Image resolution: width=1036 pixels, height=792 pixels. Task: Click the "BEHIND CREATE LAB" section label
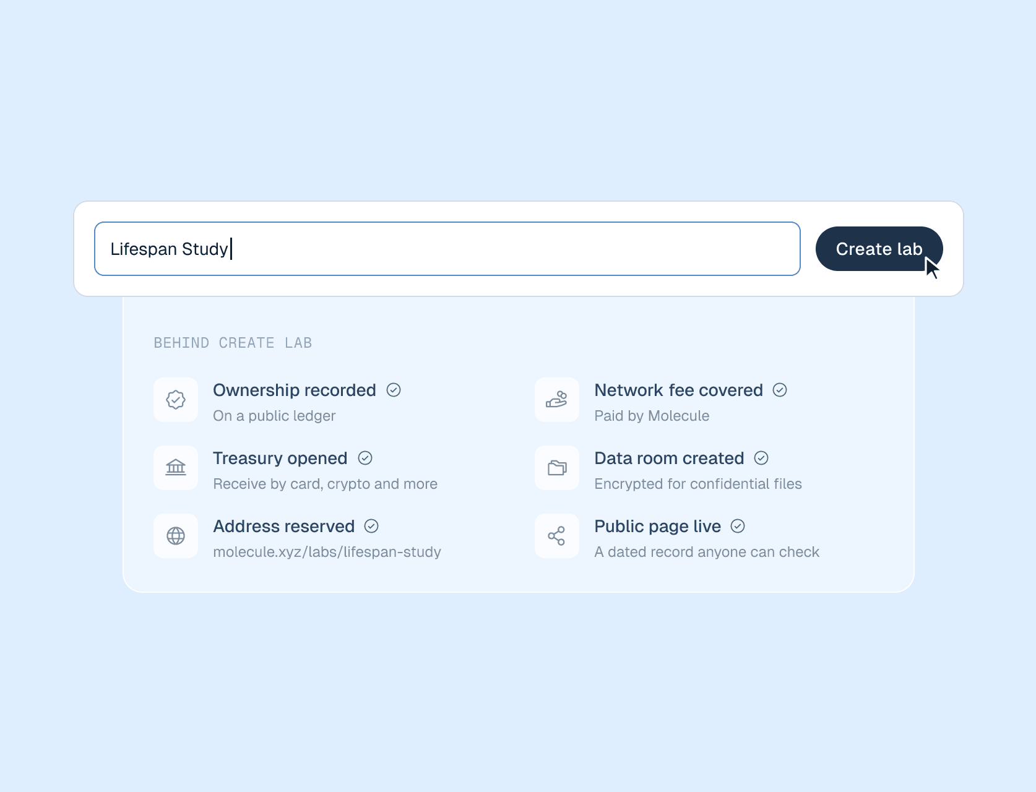233,343
